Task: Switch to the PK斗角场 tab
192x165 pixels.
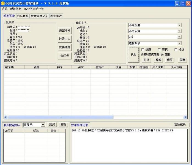Action: click(23, 16)
